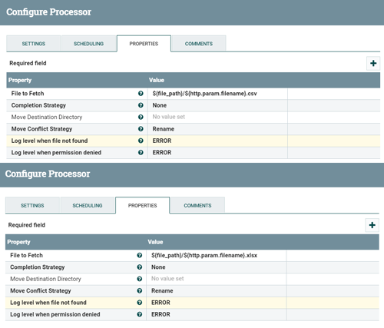
Task: Open help icon for Move Destination Directory in bottom panel
Action: point(140,279)
